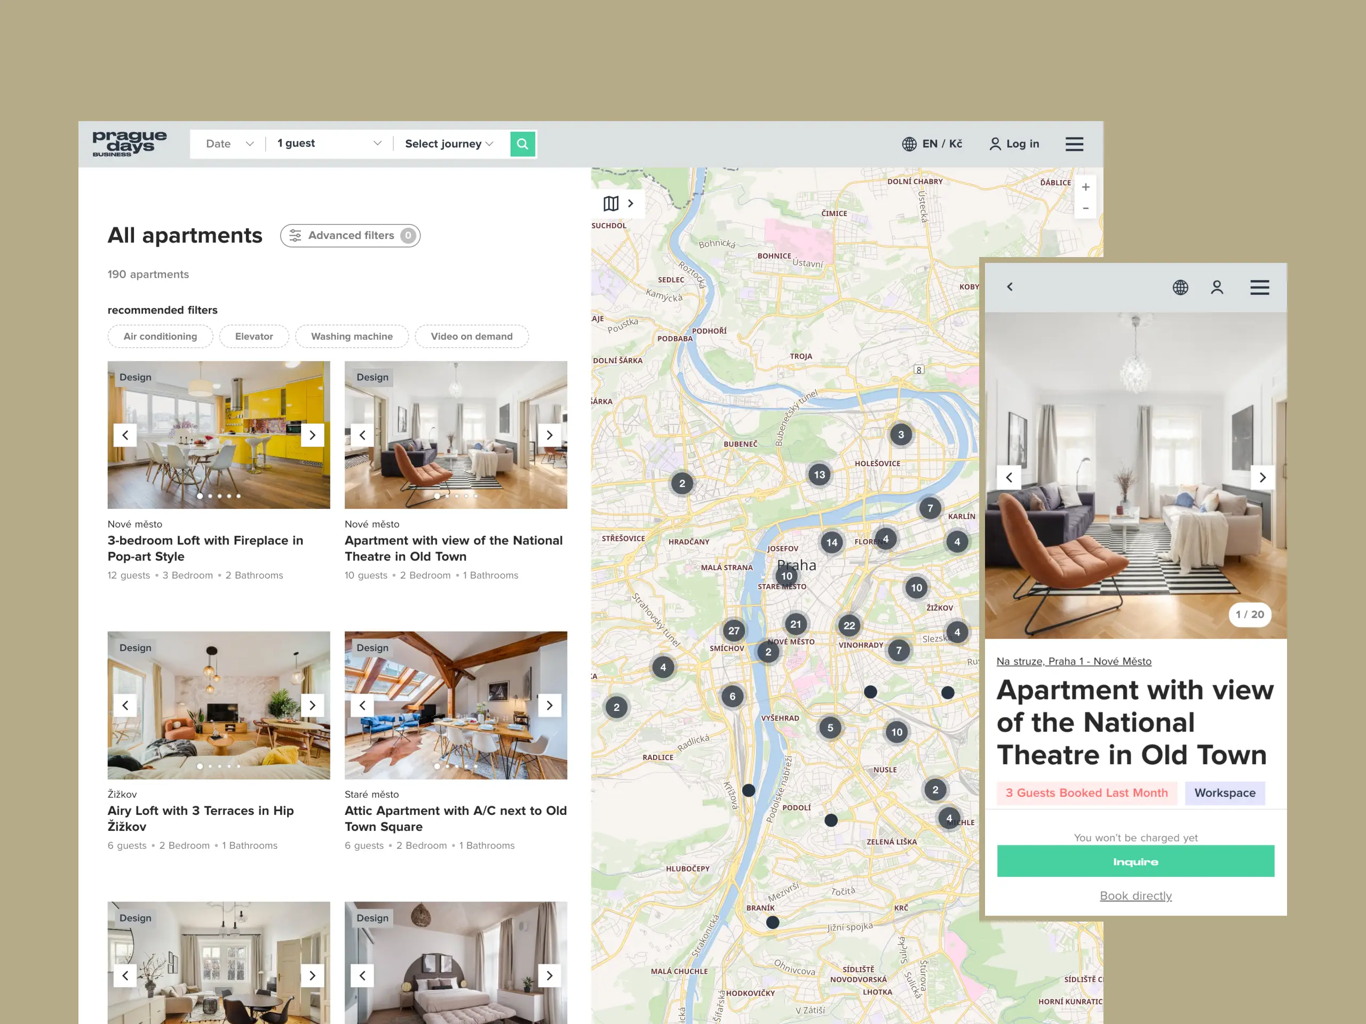Zoom out the map with minus
This screenshot has width=1366, height=1024.
point(1085,209)
